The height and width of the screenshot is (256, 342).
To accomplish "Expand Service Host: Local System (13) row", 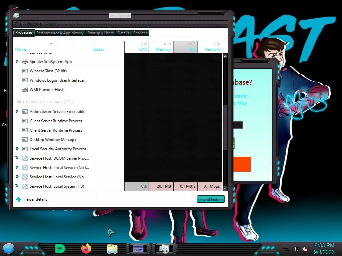I will [17, 186].
